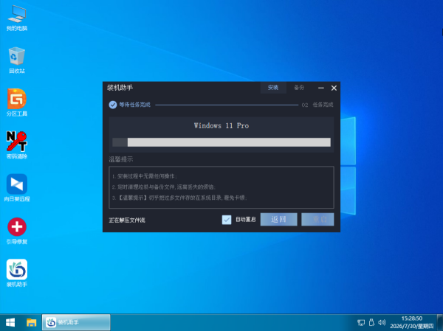This screenshot has width=443, height=331.
Task: Click the USB device tray icon
Action: [x=371, y=322]
